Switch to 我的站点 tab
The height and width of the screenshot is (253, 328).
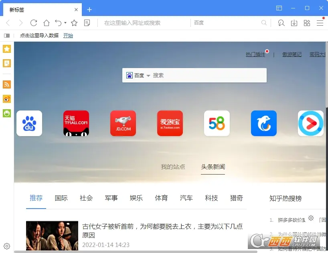pyautogui.click(x=173, y=167)
